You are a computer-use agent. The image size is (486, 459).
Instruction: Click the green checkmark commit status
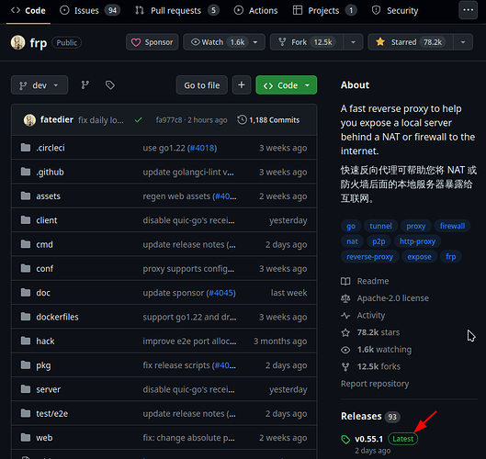click(138, 120)
